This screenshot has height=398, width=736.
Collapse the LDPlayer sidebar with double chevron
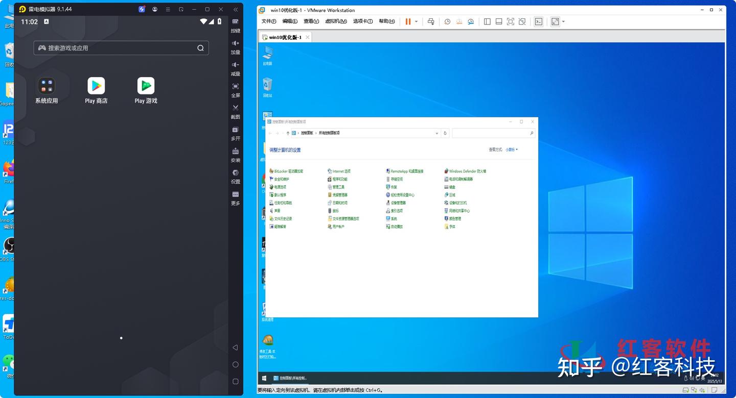pyautogui.click(x=235, y=9)
